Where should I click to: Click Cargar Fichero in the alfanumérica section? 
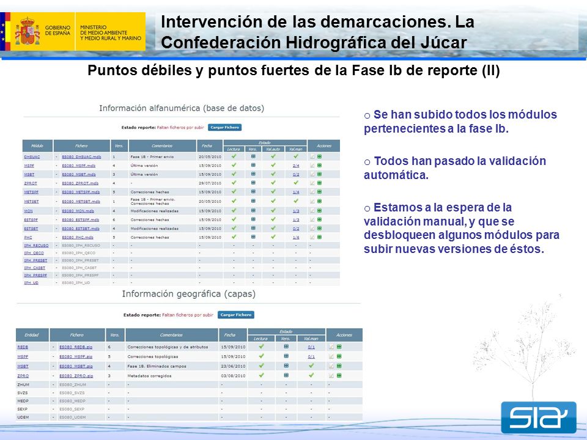coord(224,128)
